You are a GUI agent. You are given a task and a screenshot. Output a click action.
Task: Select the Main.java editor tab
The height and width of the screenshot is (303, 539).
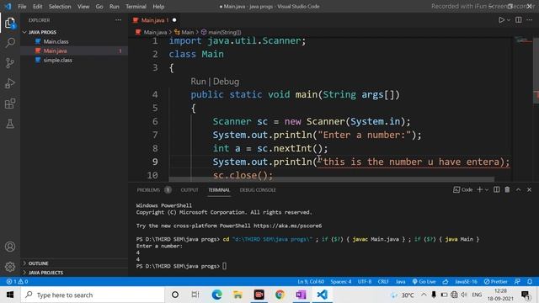click(x=155, y=20)
